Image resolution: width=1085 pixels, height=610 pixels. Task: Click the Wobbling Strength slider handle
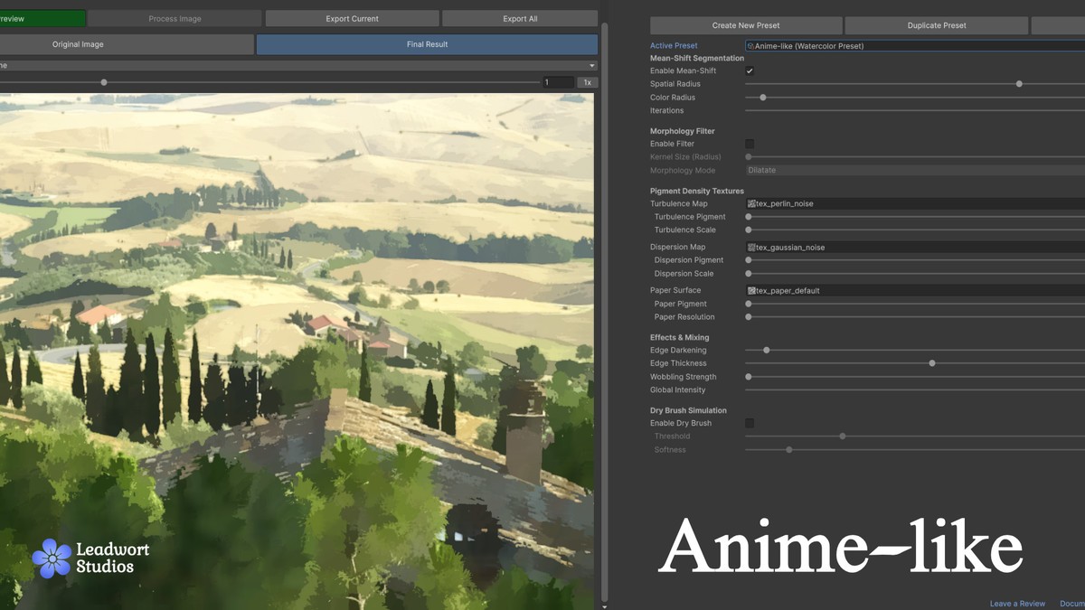(x=749, y=377)
